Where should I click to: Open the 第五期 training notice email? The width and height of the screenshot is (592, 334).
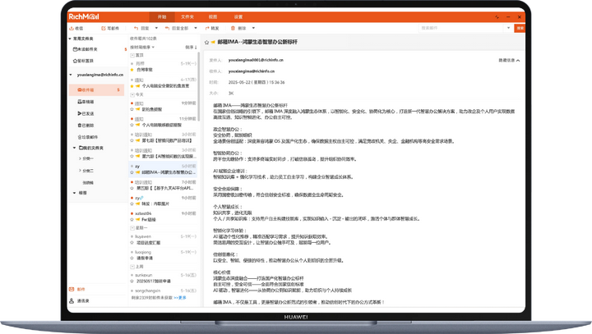click(163, 185)
